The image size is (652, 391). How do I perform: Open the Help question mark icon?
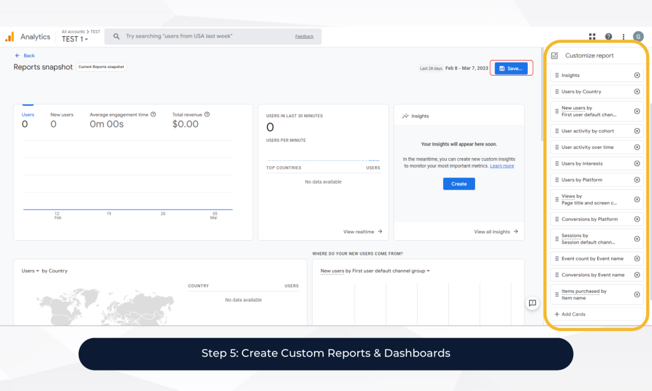pyautogui.click(x=609, y=37)
